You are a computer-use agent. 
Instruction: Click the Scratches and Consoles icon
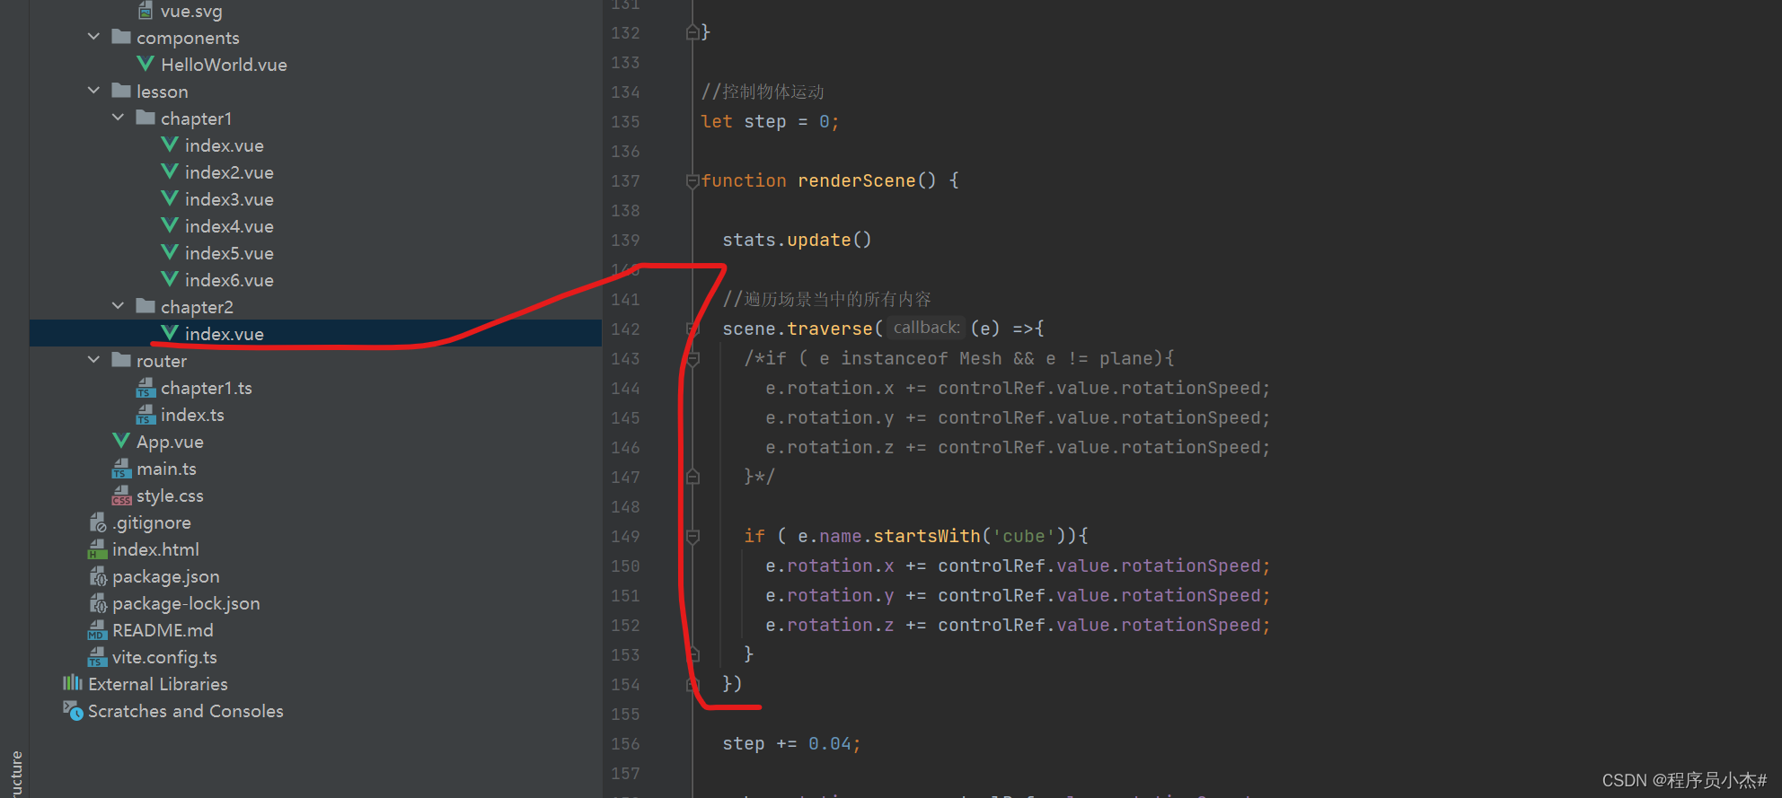(73, 710)
